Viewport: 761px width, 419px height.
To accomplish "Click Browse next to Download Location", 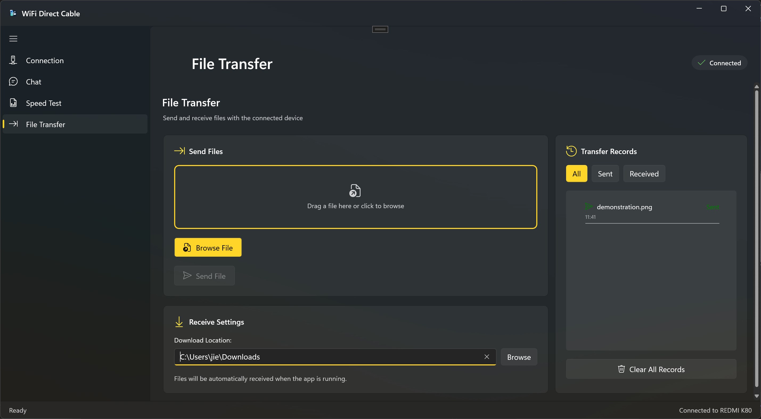I will 519,357.
